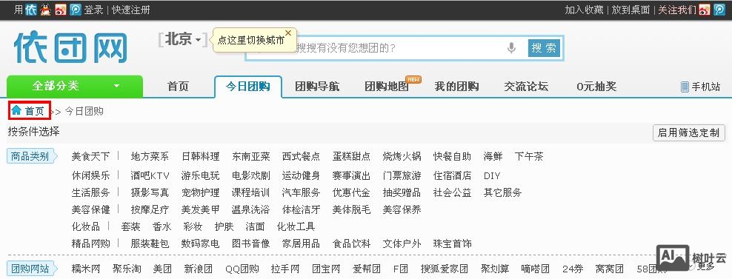Click the microphone voice search icon
This screenshot has height=279, width=732.
point(512,48)
